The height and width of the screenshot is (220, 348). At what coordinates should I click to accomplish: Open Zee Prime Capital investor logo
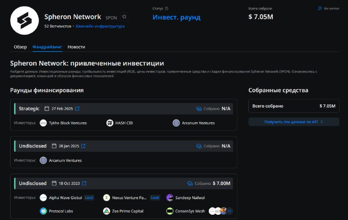tap(107, 211)
